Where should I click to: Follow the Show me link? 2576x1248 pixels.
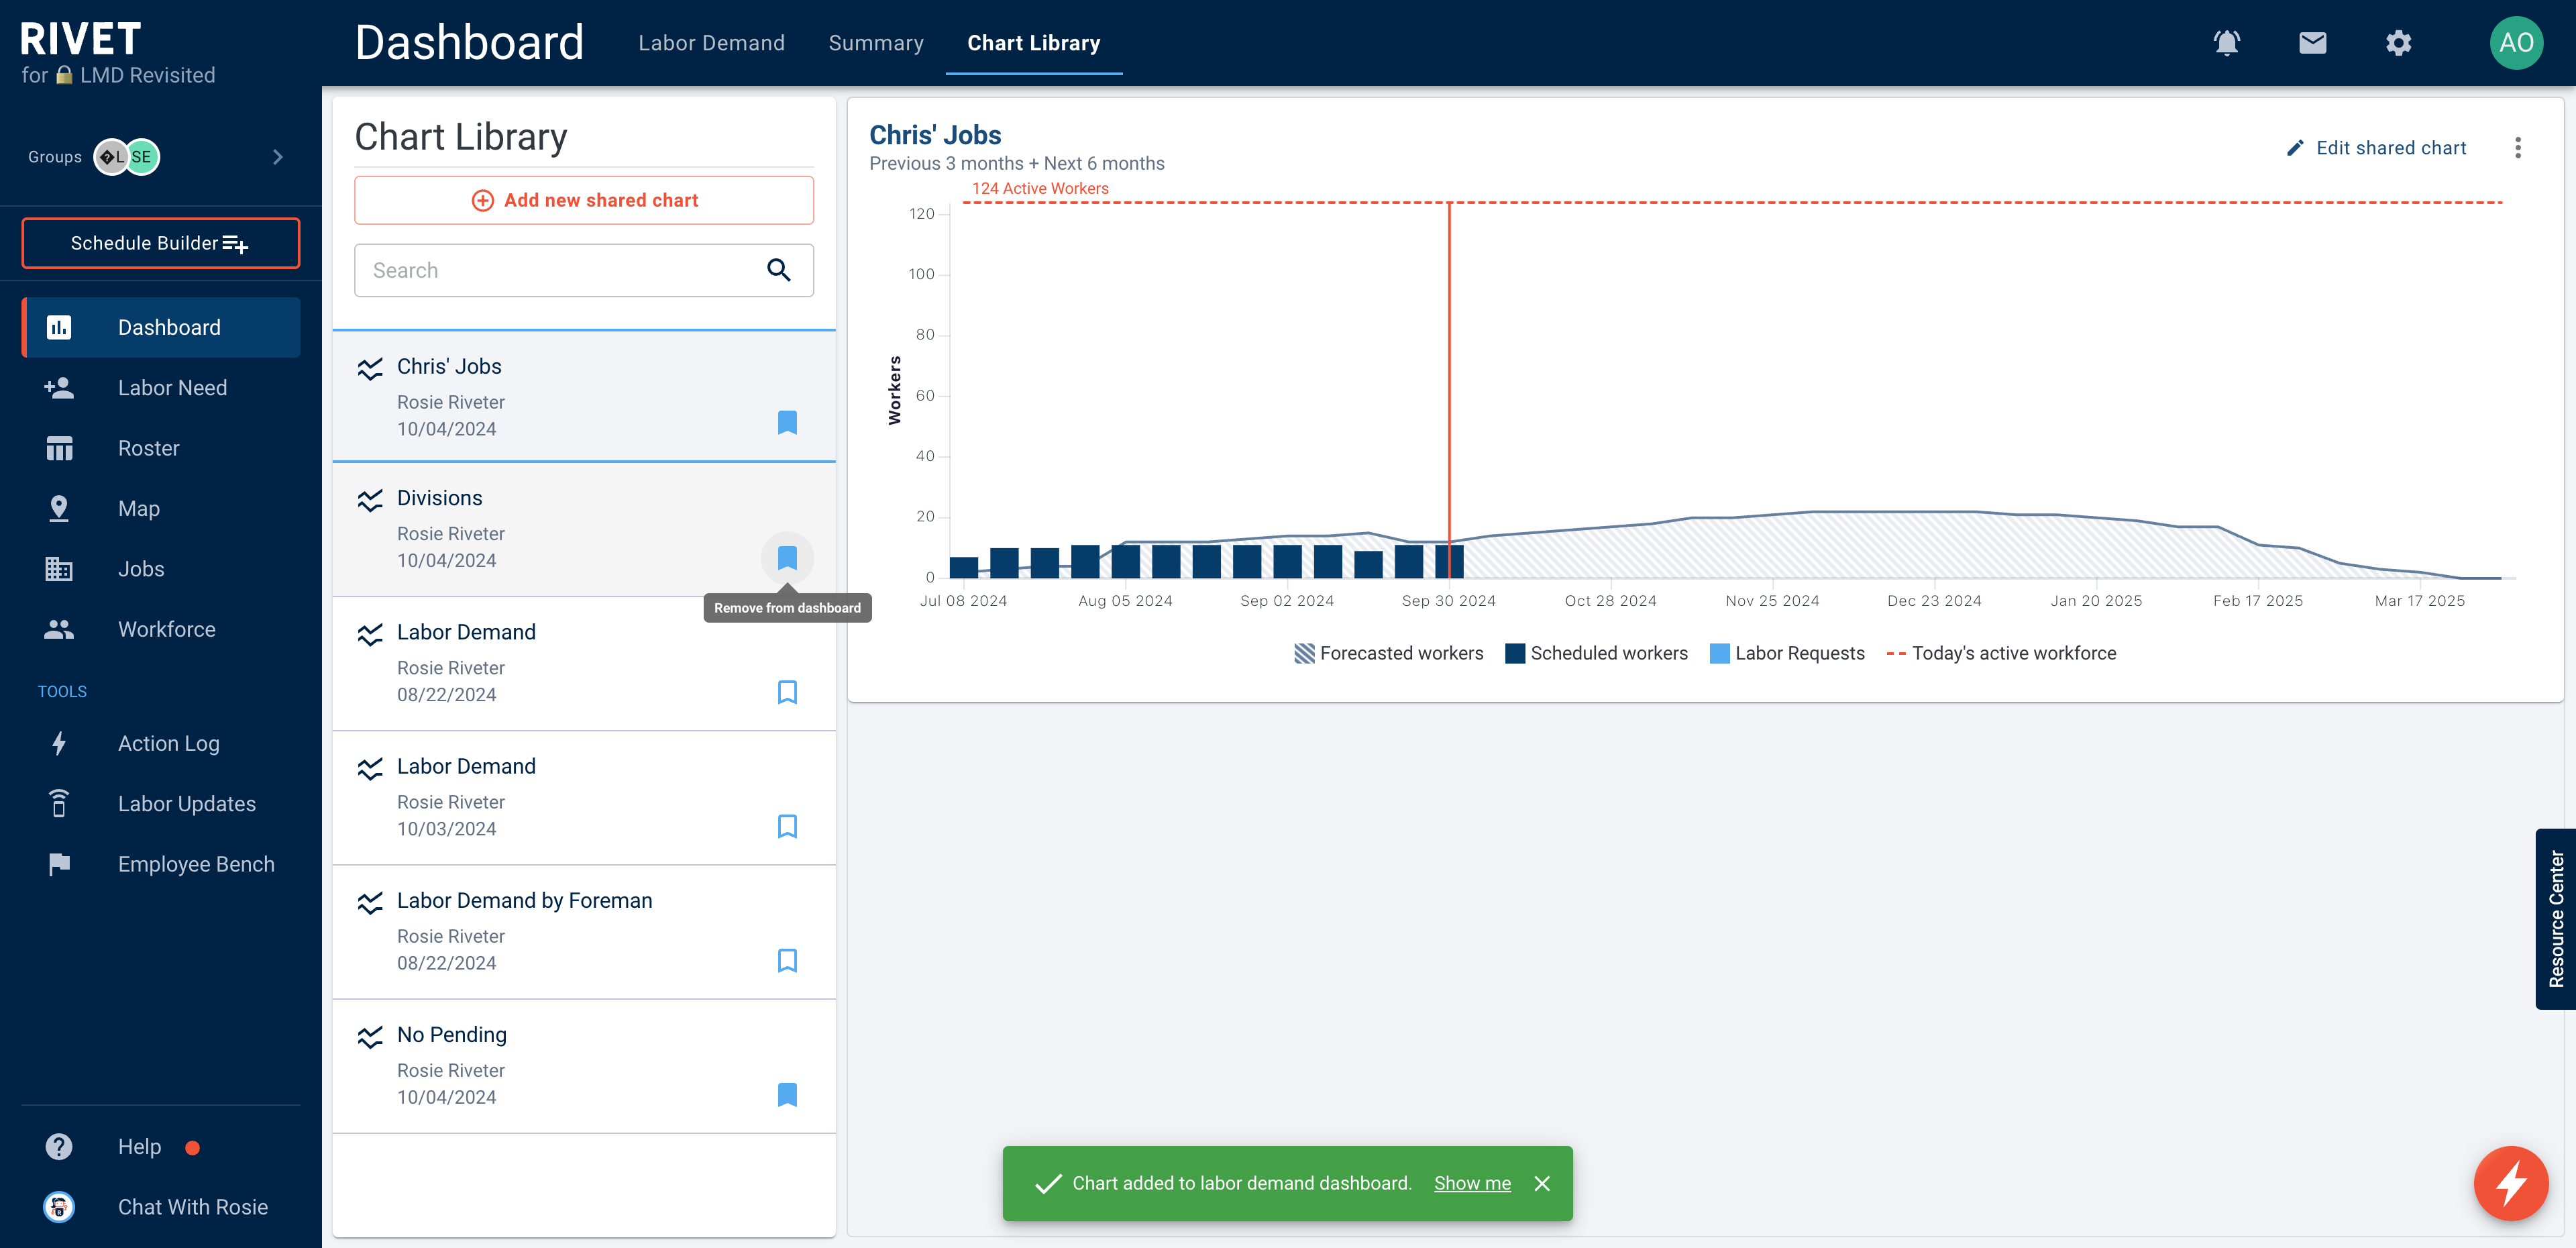point(1472,1183)
